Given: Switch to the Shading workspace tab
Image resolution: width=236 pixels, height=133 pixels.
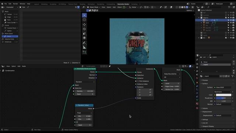Looking at the screenshot, I should point(82,4).
